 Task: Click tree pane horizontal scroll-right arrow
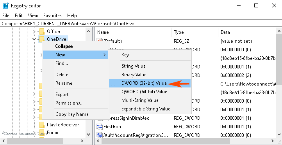(x=82, y=141)
